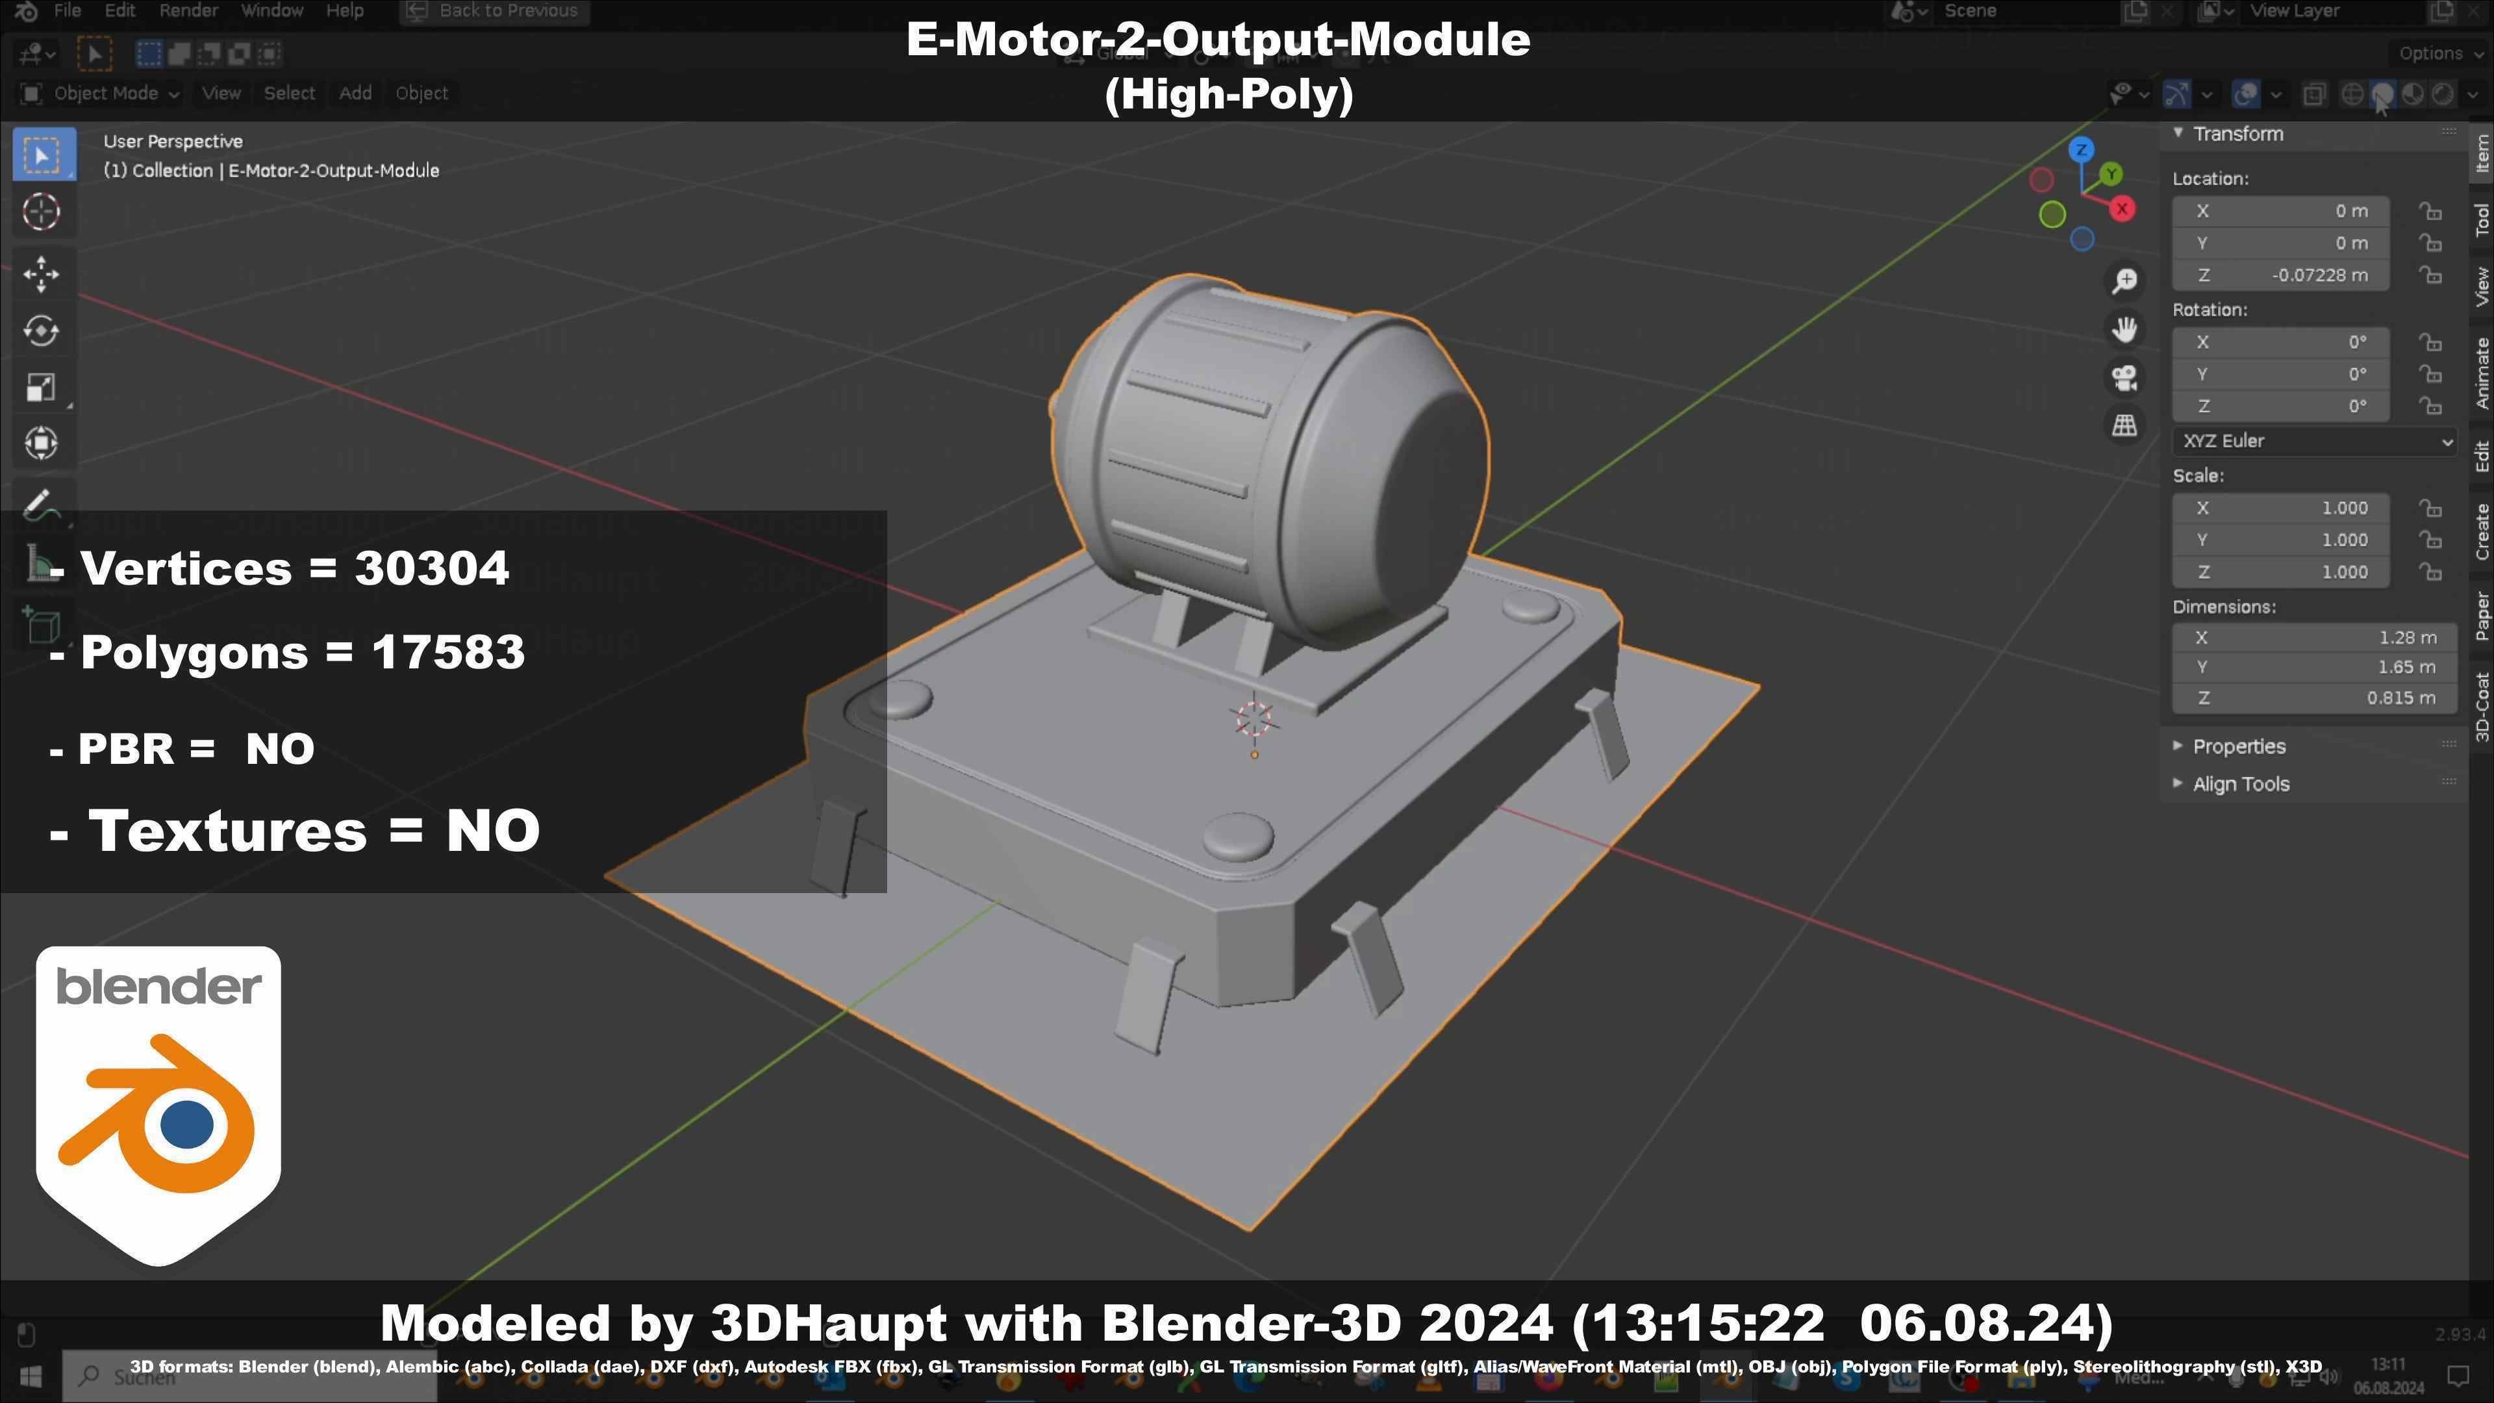Switch to the Tool sidebar tab
Screen dimensions: 2494x1403
tap(2482, 220)
